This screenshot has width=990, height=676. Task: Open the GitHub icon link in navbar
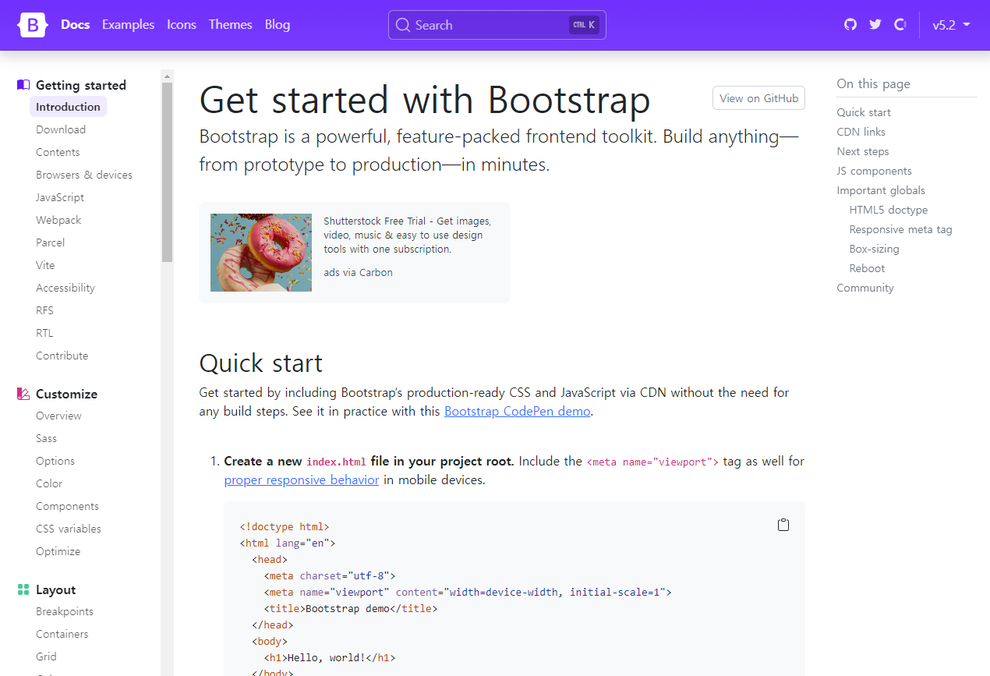850,25
